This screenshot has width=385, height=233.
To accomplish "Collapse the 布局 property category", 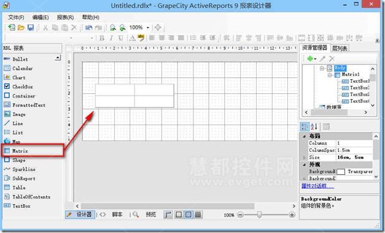I will point(305,136).
